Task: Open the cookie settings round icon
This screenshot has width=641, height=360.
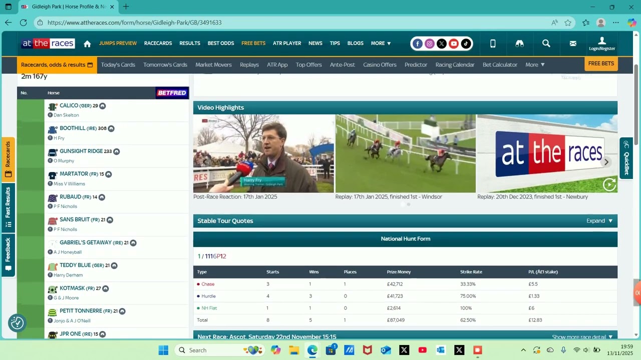Action: (x=17, y=323)
